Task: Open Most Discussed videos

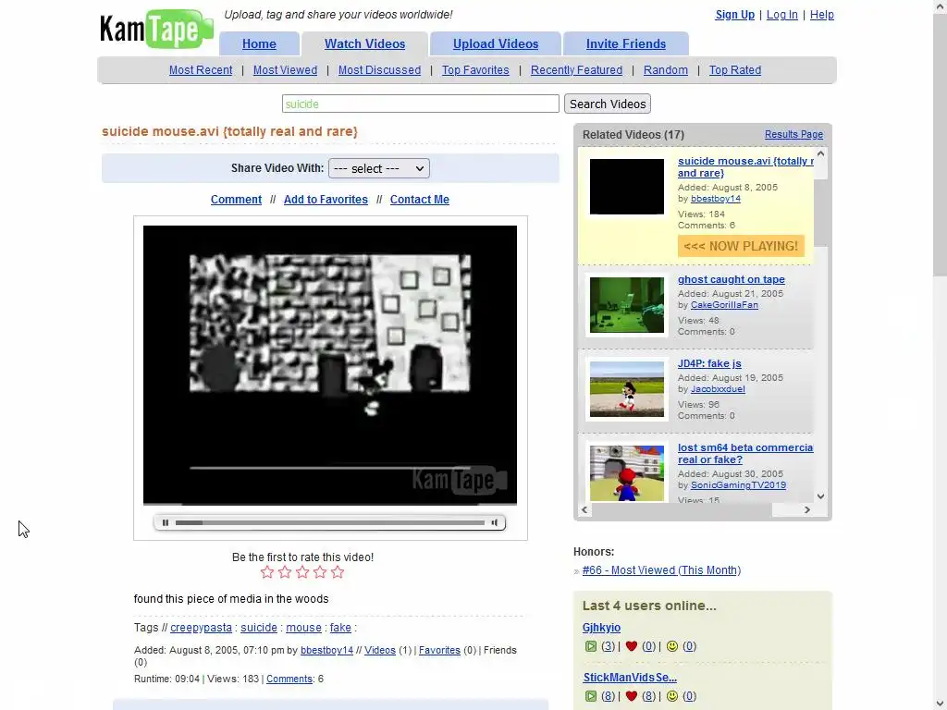Action: pyautogui.click(x=379, y=70)
